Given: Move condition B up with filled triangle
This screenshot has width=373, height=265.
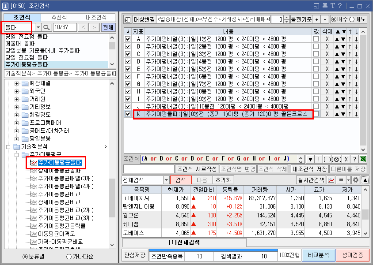Looking at the screenshot, I should (337, 46).
